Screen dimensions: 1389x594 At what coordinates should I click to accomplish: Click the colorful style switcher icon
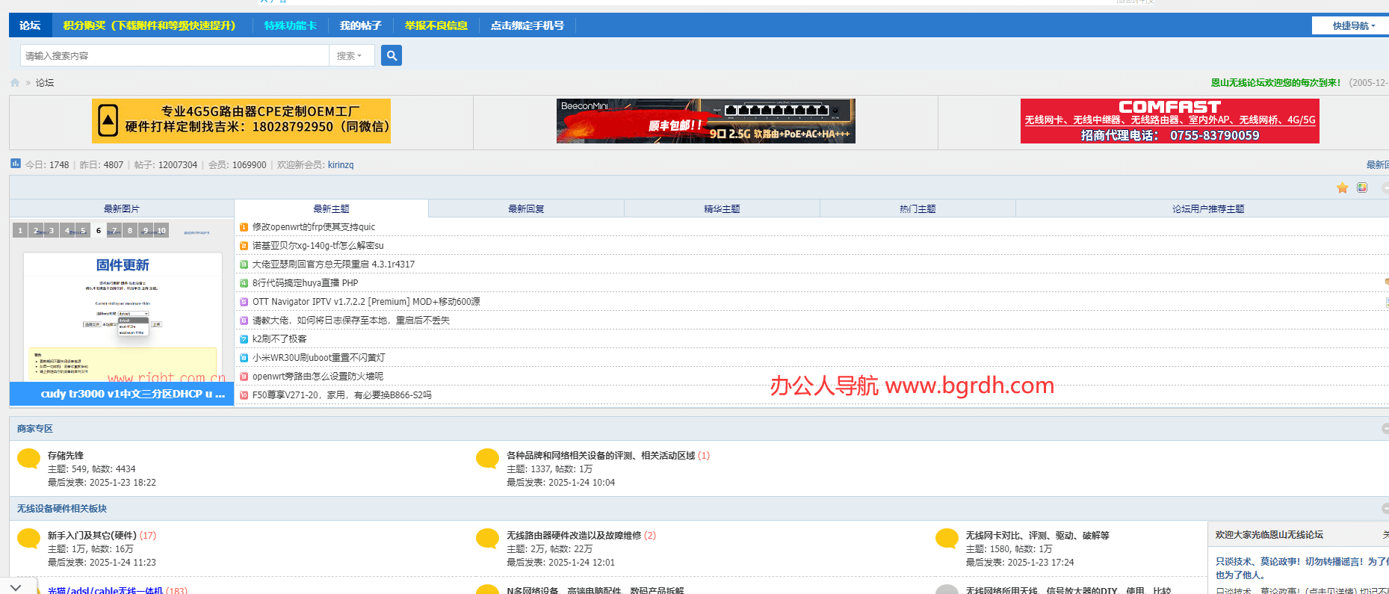[x=1362, y=188]
